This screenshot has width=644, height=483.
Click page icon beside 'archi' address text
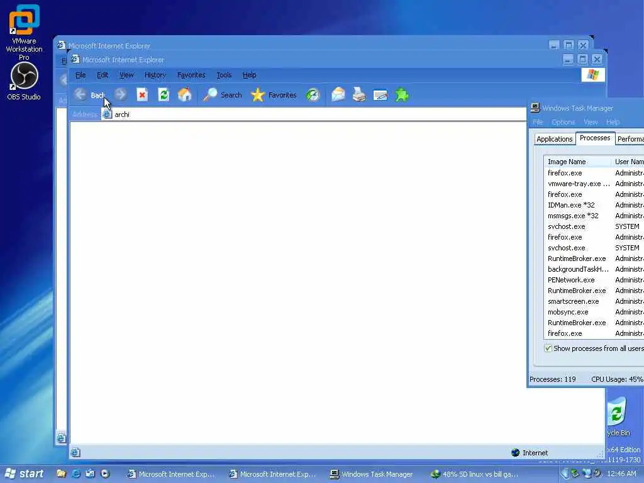[107, 114]
